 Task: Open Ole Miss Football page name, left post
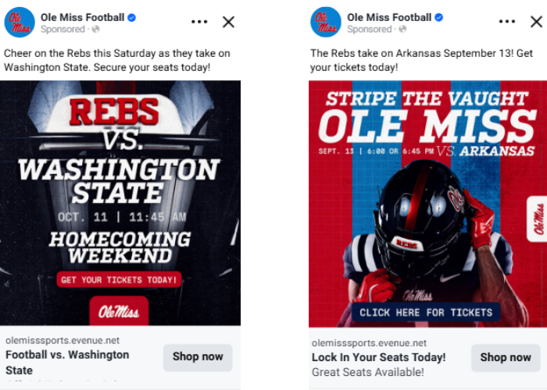point(83,17)
